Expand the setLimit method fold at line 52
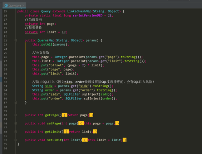The height and width of the screenshot is (154, 202). point(16,140)
